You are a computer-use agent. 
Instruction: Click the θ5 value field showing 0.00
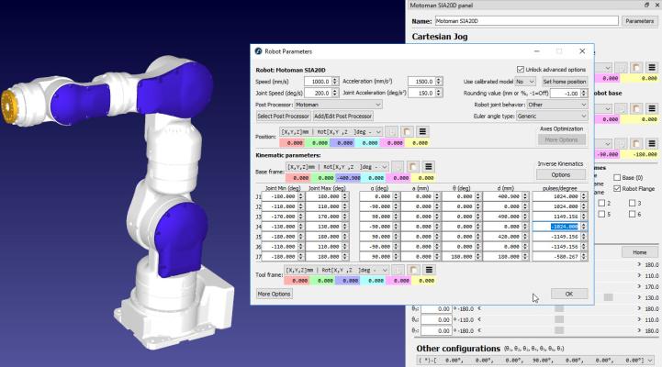click(x=436, y=309)
